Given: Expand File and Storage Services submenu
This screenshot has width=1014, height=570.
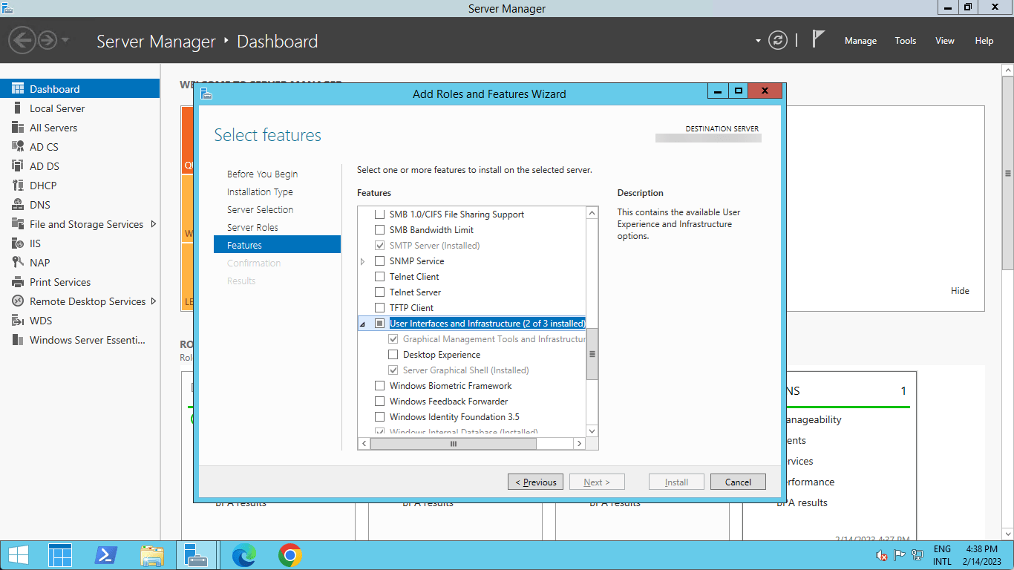Looking at the screenshot, I should pyautogui.click(x=154, y=224).
